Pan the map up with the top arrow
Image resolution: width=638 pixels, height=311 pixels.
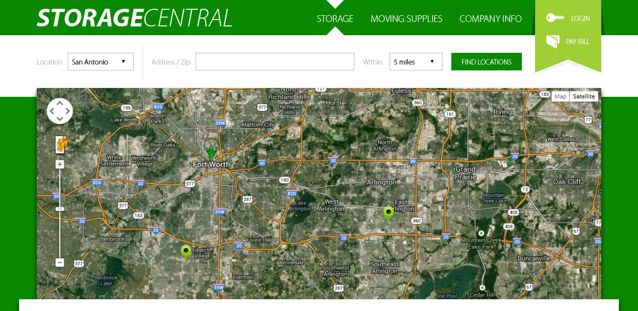click(60, 103)
